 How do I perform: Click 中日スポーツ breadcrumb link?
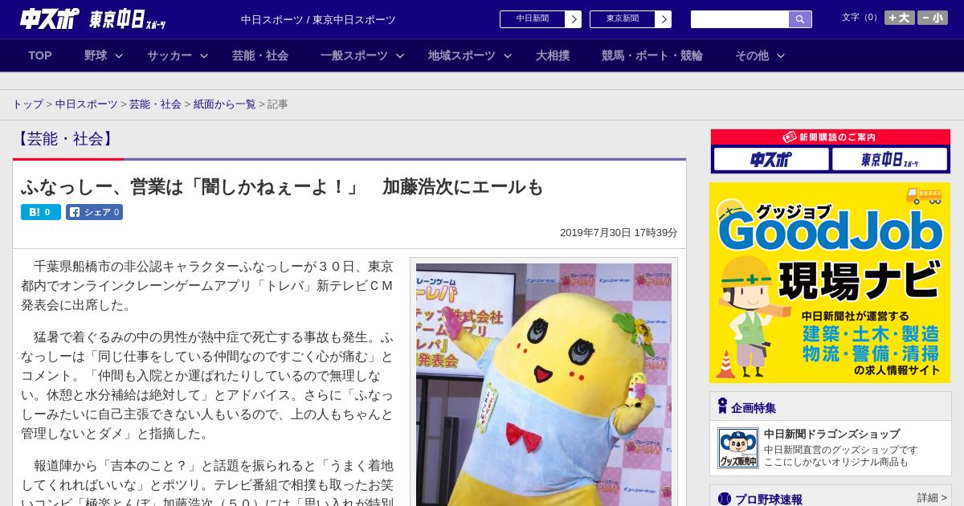coord(86,104)
